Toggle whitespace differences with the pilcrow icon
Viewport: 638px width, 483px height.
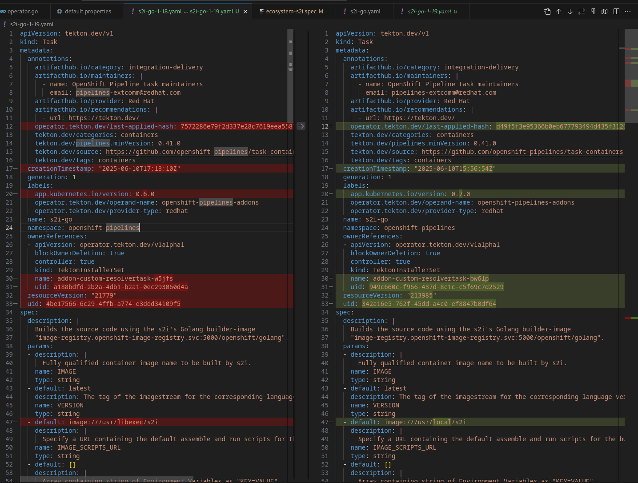point(593,12)
